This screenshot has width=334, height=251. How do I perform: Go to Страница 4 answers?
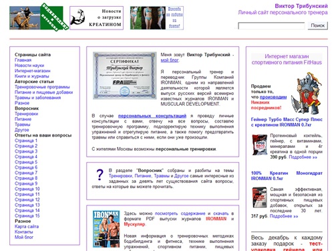tap(26, 157)
